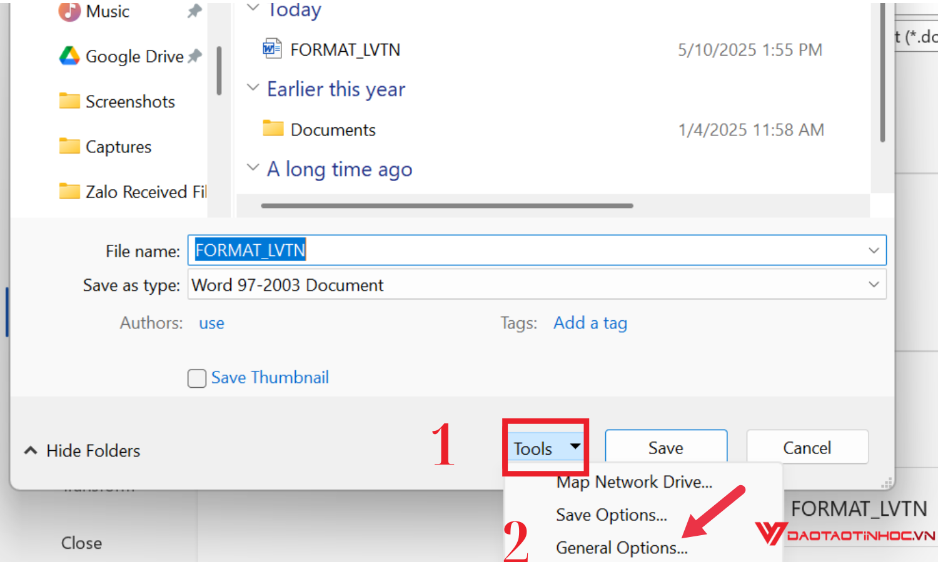Expand the Tools dropdown arrow
The image size is (938, 562).
[575, 447]
